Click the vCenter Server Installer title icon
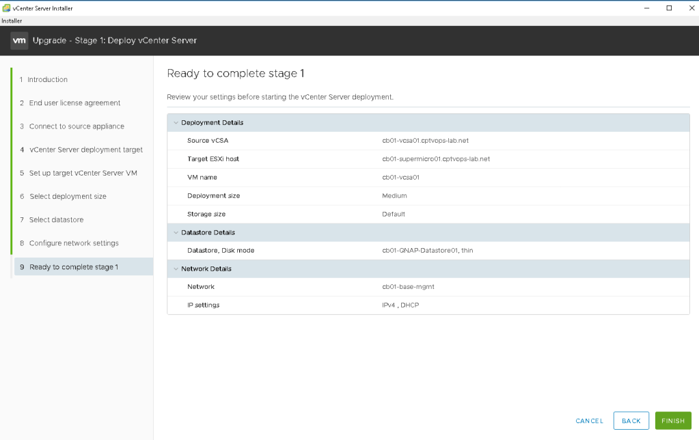Screen dimensions: 699x440 click(6, 8)
